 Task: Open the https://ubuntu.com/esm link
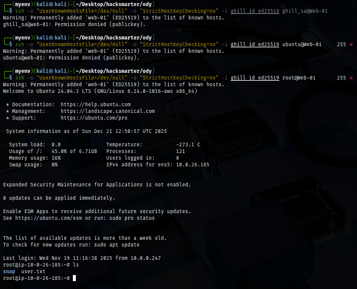click(x=49, y=218)
